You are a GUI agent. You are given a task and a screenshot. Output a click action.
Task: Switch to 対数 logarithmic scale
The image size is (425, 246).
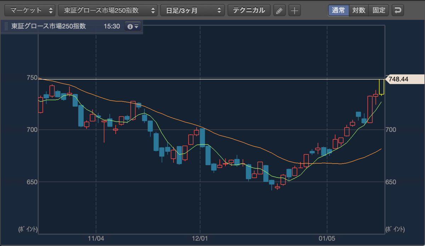pyautogui.click(x=359, y=10)
